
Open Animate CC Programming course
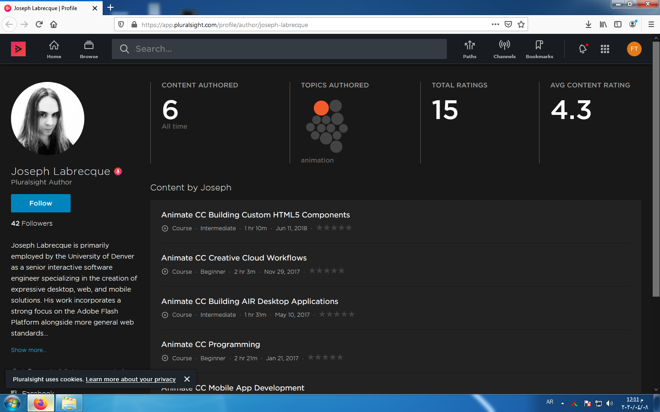point(210,344)
